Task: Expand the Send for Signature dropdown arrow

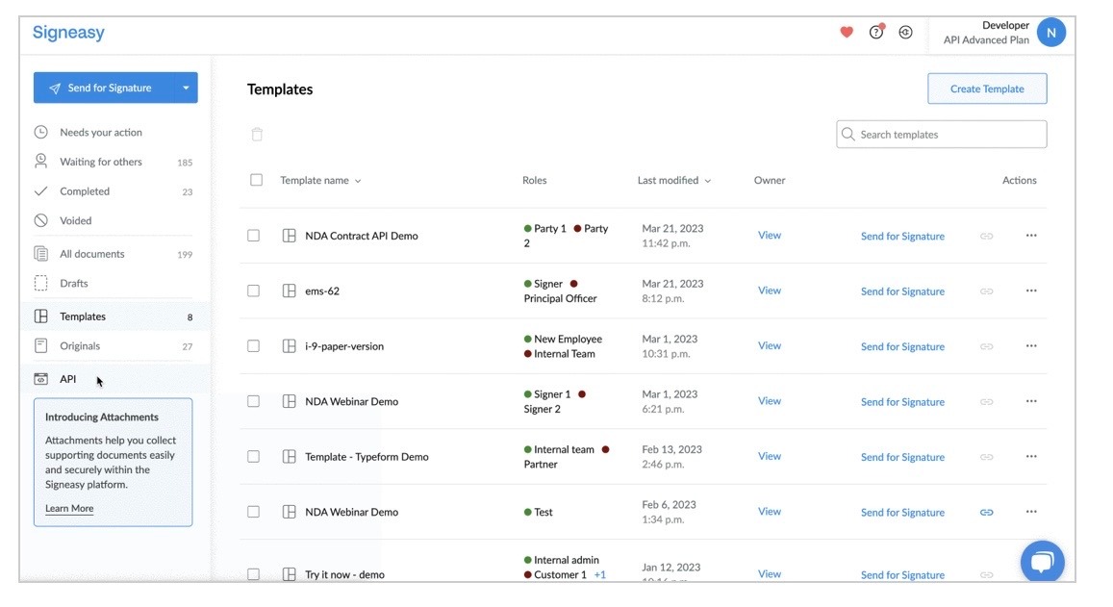Action: click(186, 89)
